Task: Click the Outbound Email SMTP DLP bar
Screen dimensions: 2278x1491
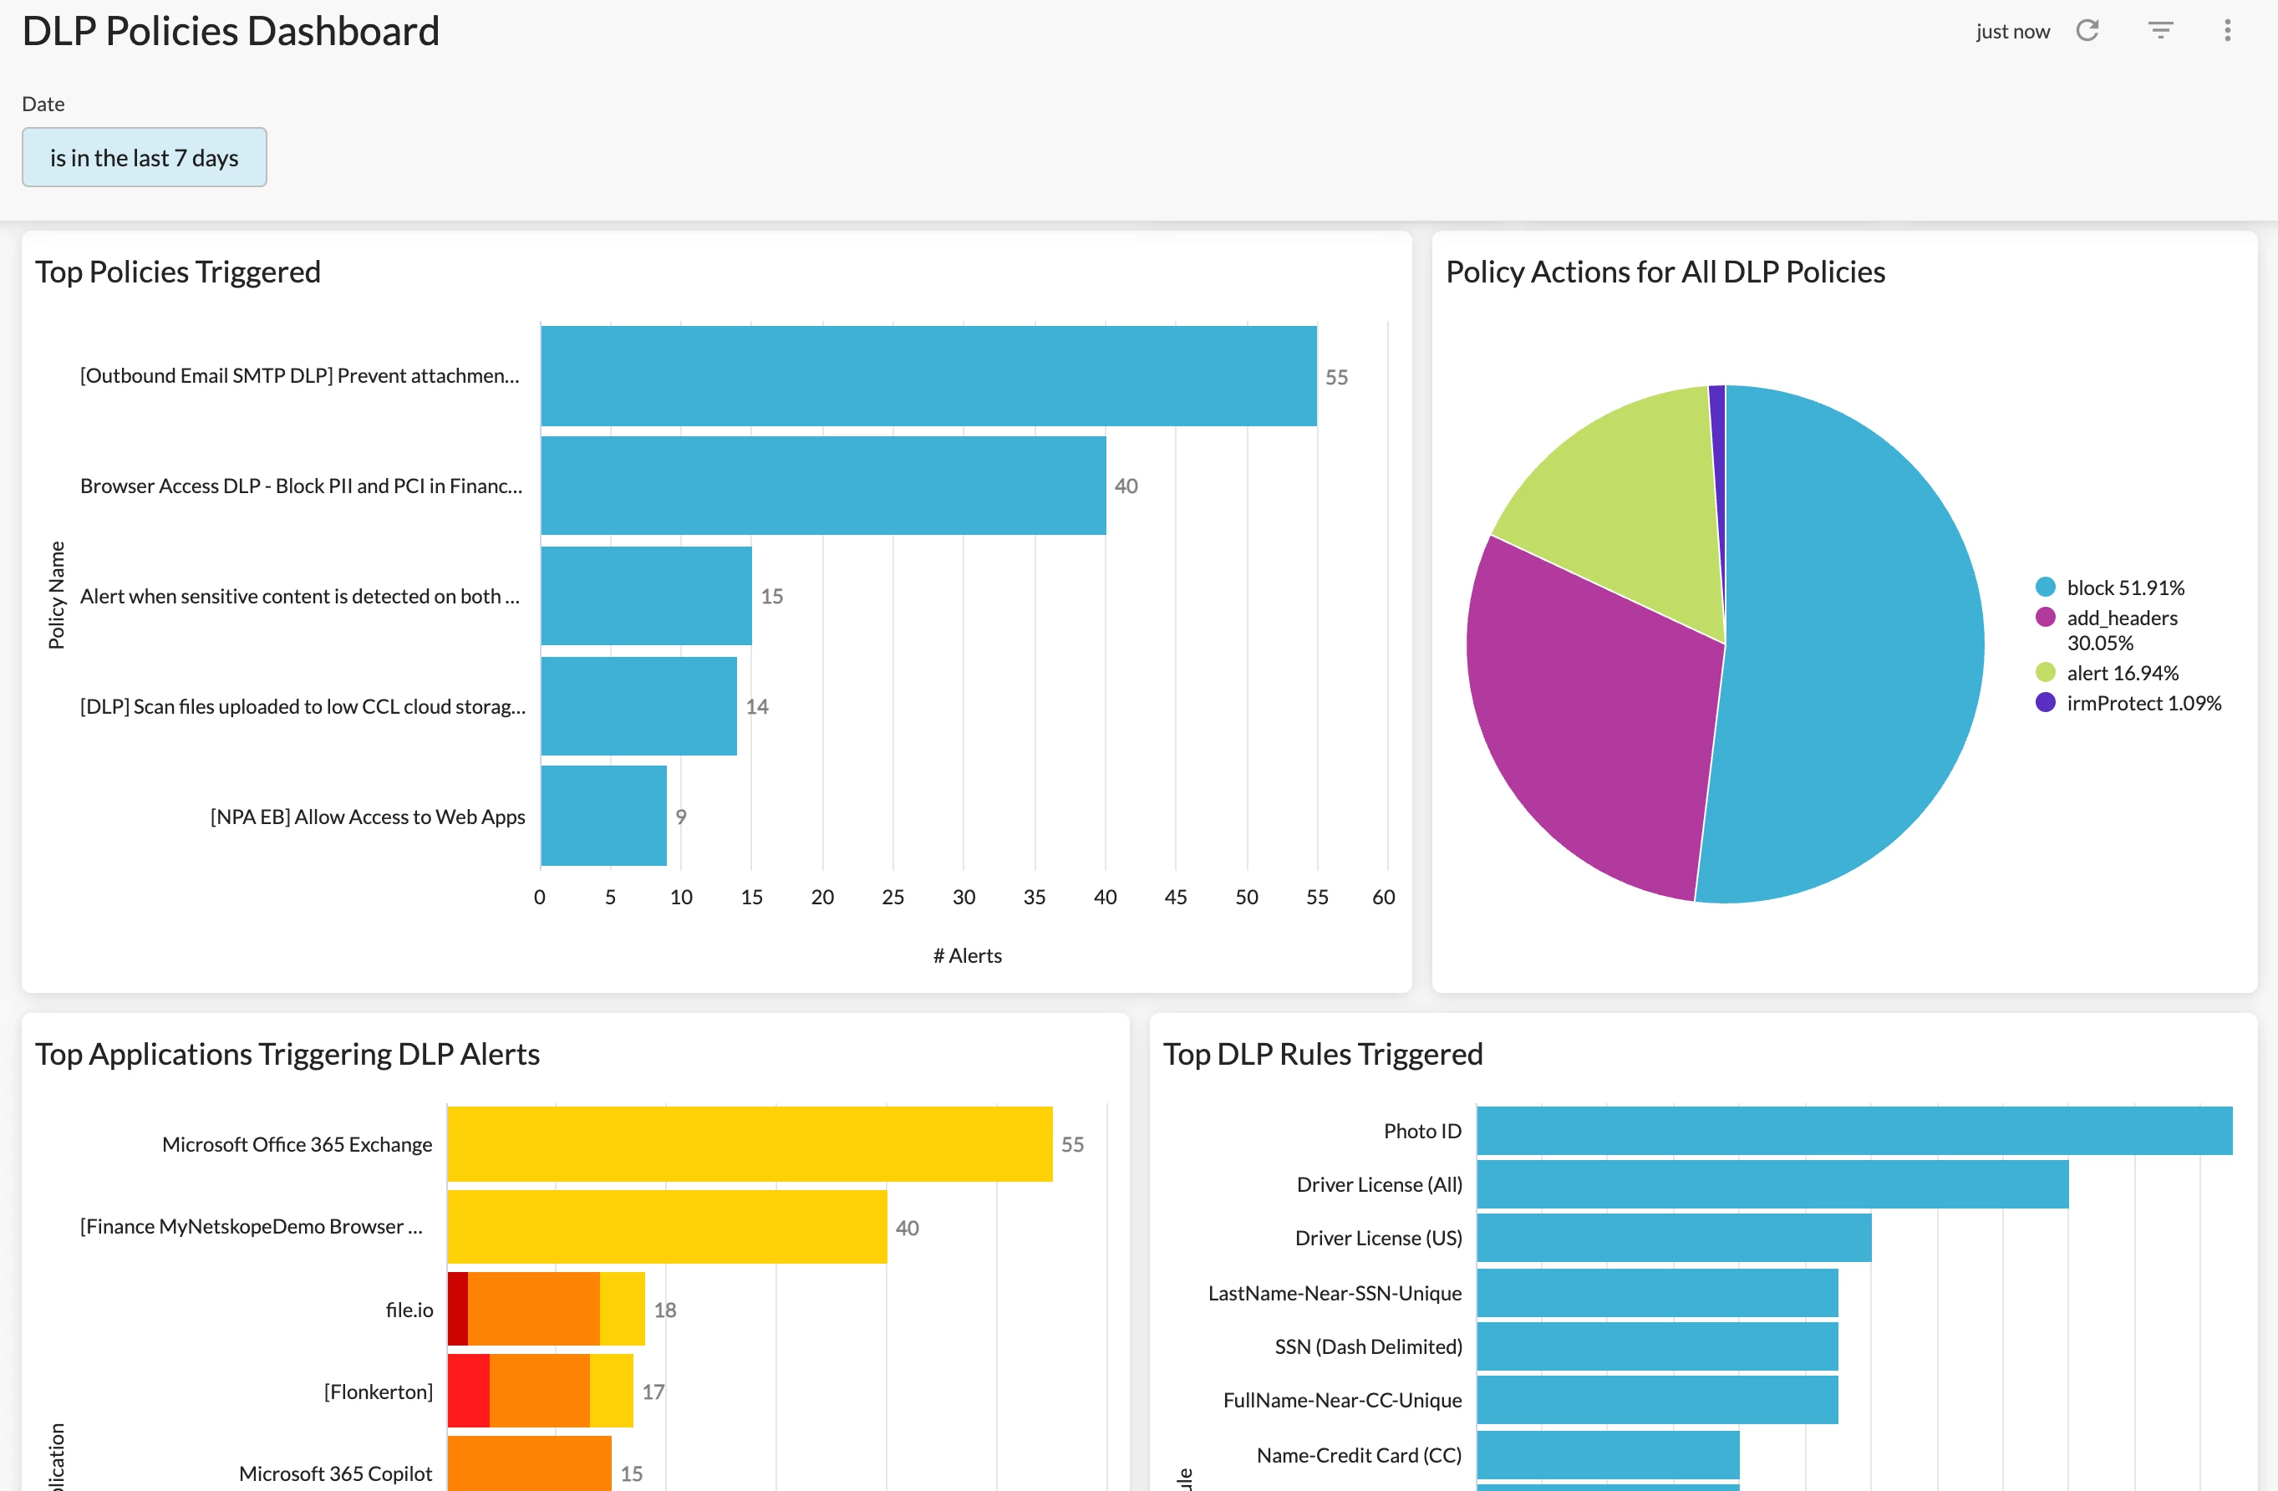Action: (928, 376)
